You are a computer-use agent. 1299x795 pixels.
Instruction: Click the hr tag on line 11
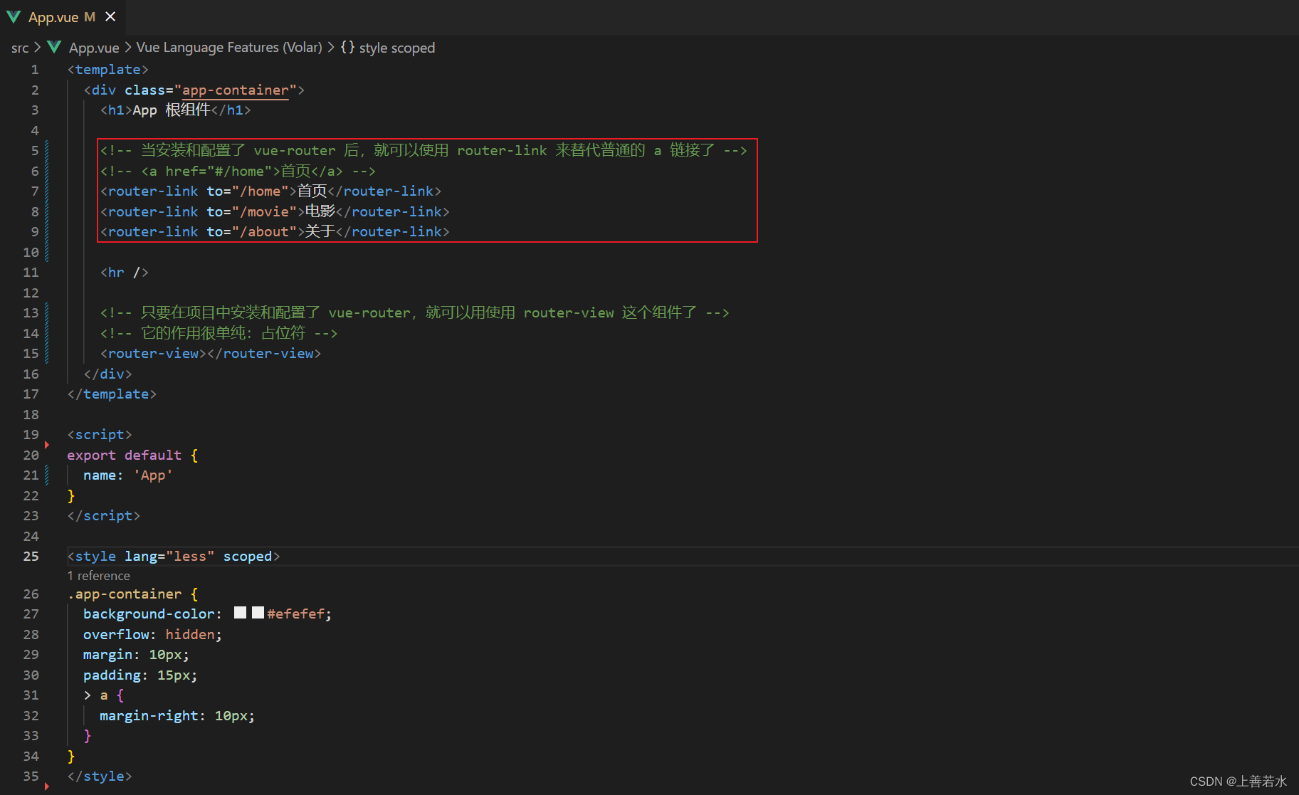[x=125, y=273]
